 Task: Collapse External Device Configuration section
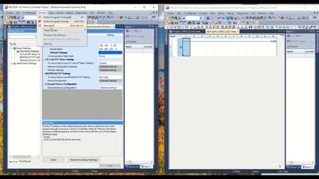pos(44,84)
